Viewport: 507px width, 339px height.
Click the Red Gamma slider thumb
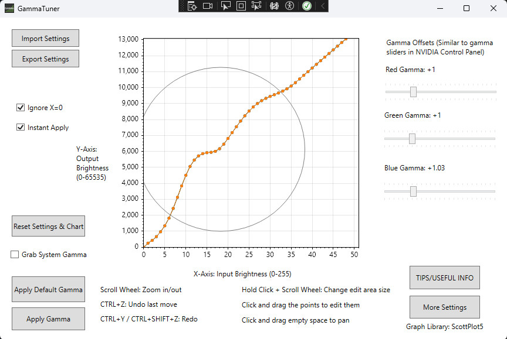pos(413,91)
